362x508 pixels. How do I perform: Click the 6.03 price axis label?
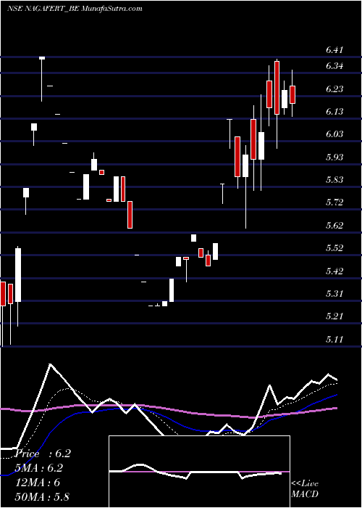tap(334, 134)
